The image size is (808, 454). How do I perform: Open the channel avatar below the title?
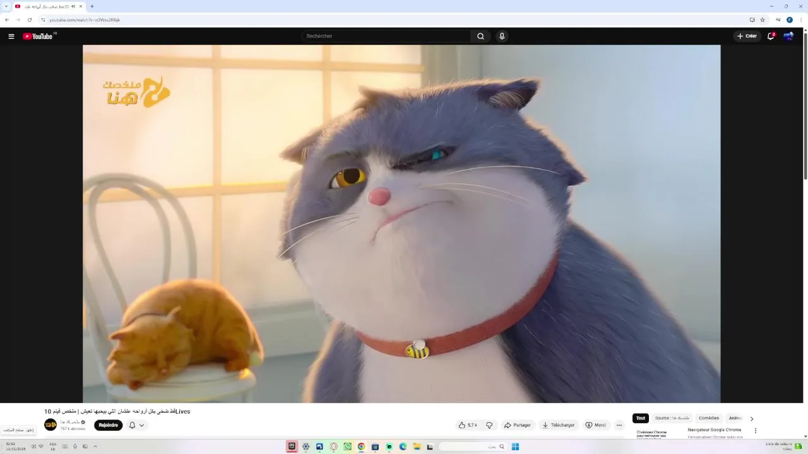point(50,425)
